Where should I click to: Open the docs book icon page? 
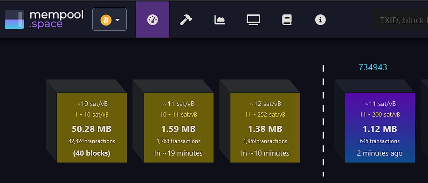pos(287,20)
